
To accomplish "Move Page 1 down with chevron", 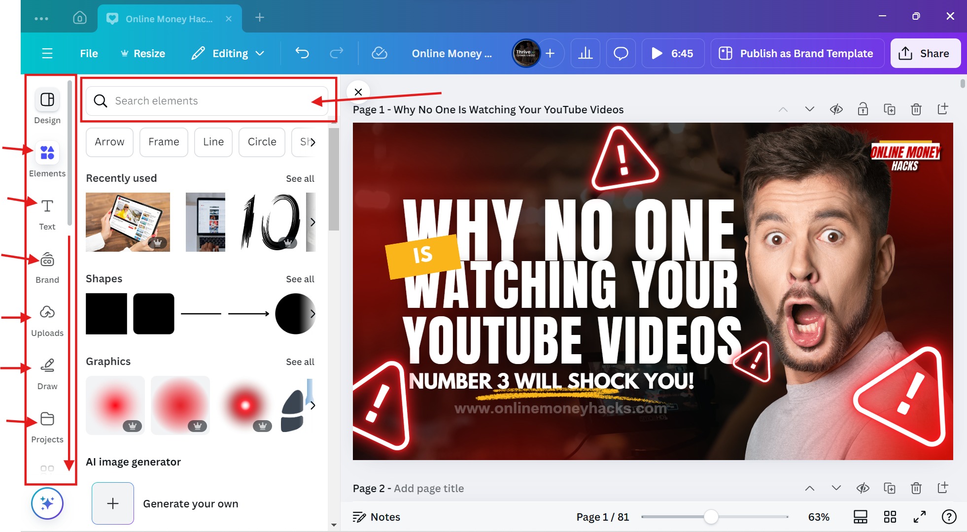I will [809, 109].
